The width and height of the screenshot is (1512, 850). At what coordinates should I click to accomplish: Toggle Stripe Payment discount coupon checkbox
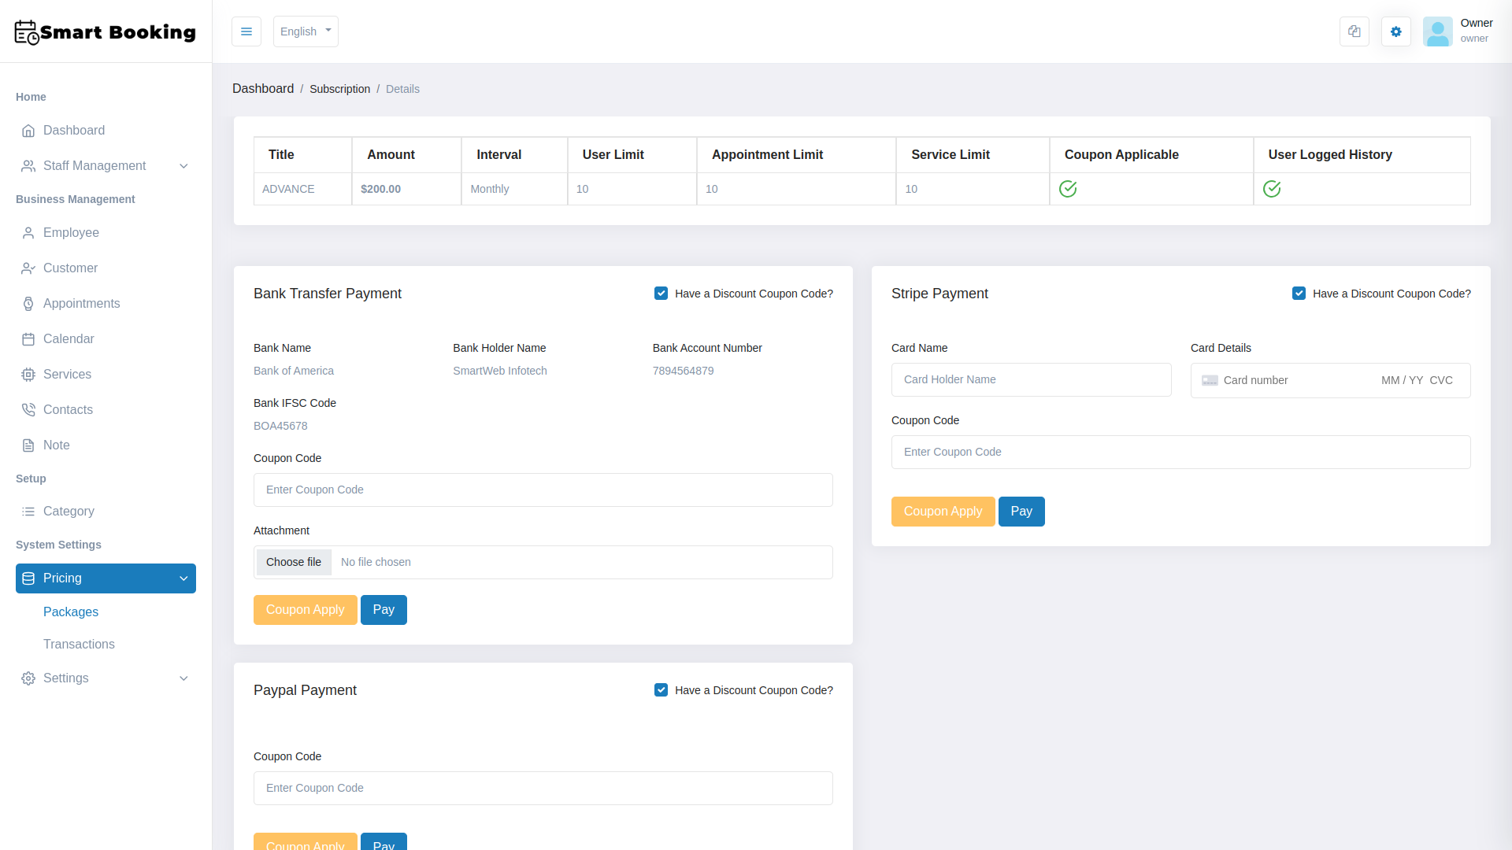[x=1299, y=293]
